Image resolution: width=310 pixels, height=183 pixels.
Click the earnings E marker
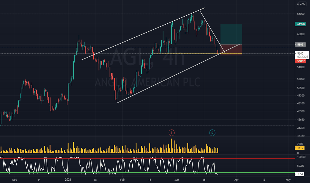171,133
